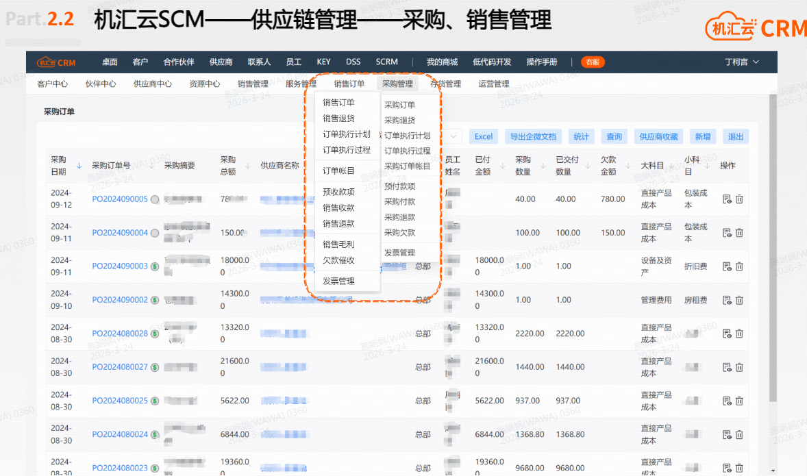
Task: Delete order PO2024080028 with trash icon
Action: point(739,334)
